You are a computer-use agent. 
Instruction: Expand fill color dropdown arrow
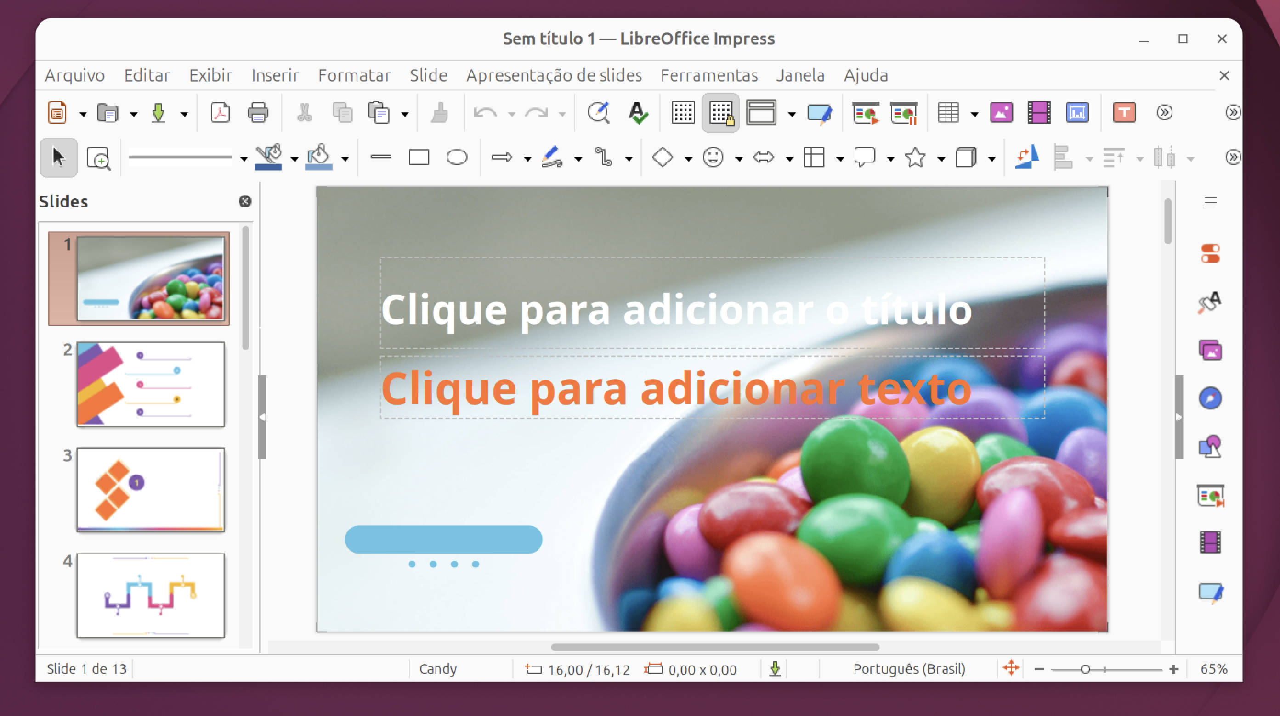(x=345, y=159)
